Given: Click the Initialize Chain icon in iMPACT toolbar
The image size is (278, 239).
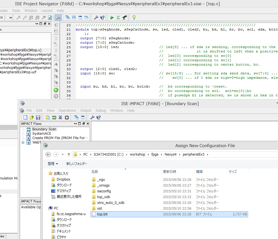Looking at the screenshot, I should coord(54,117).
